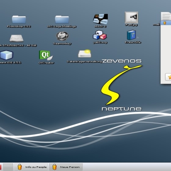Select the MAGI 2 label text

point(100,27)
